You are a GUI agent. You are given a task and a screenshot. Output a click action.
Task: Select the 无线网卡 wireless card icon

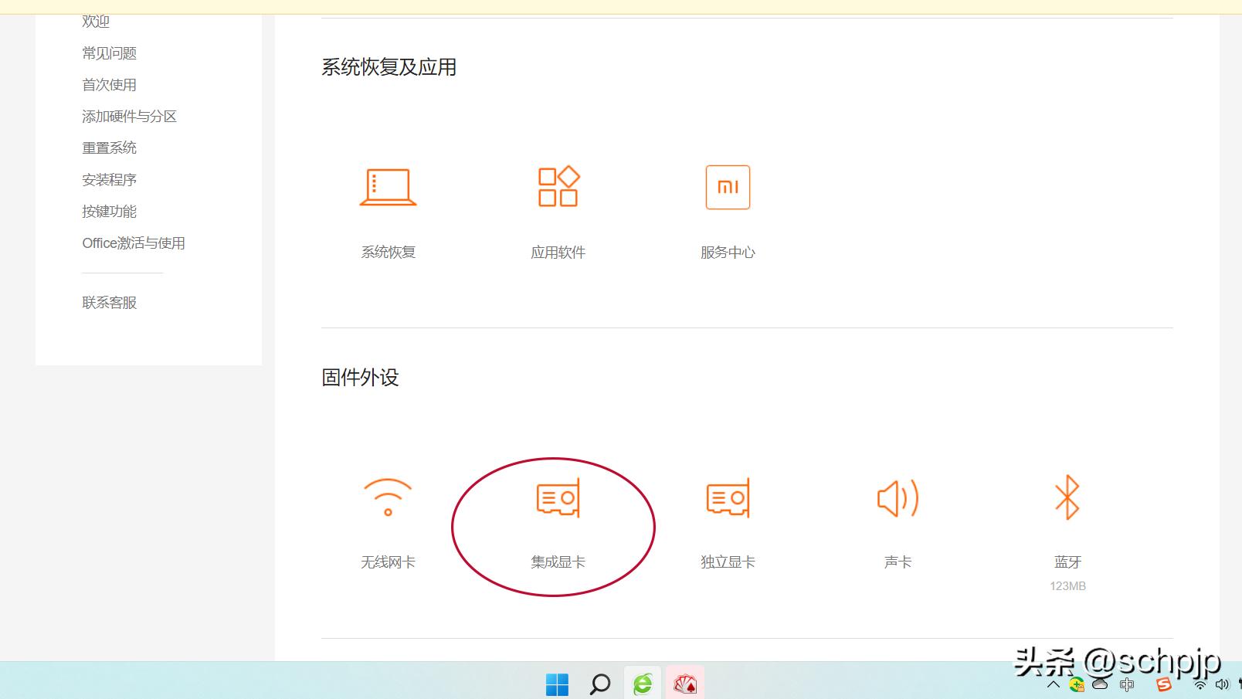387,498
